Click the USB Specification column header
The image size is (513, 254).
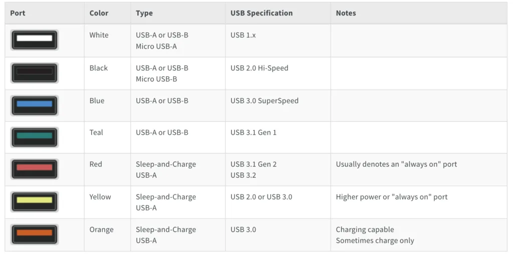pyautogui.click(x=262, y=13)
